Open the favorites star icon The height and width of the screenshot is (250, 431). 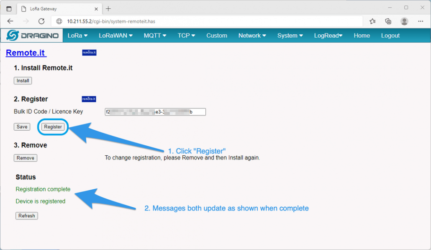(x=372, y=21)
